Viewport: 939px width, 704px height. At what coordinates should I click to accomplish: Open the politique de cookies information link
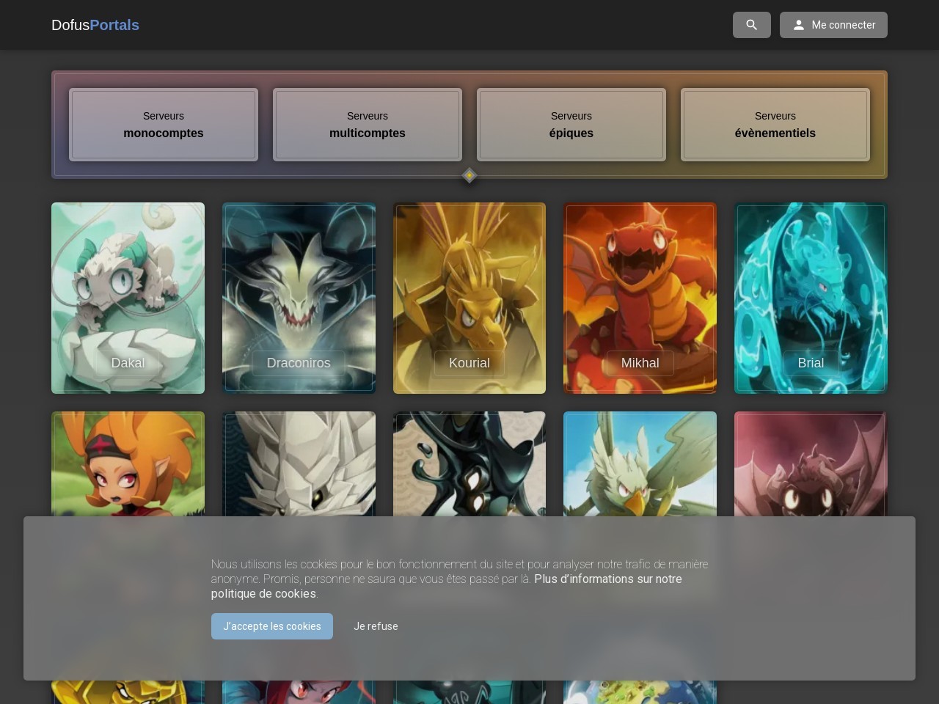pyautogui.click(x=447, y=586)
